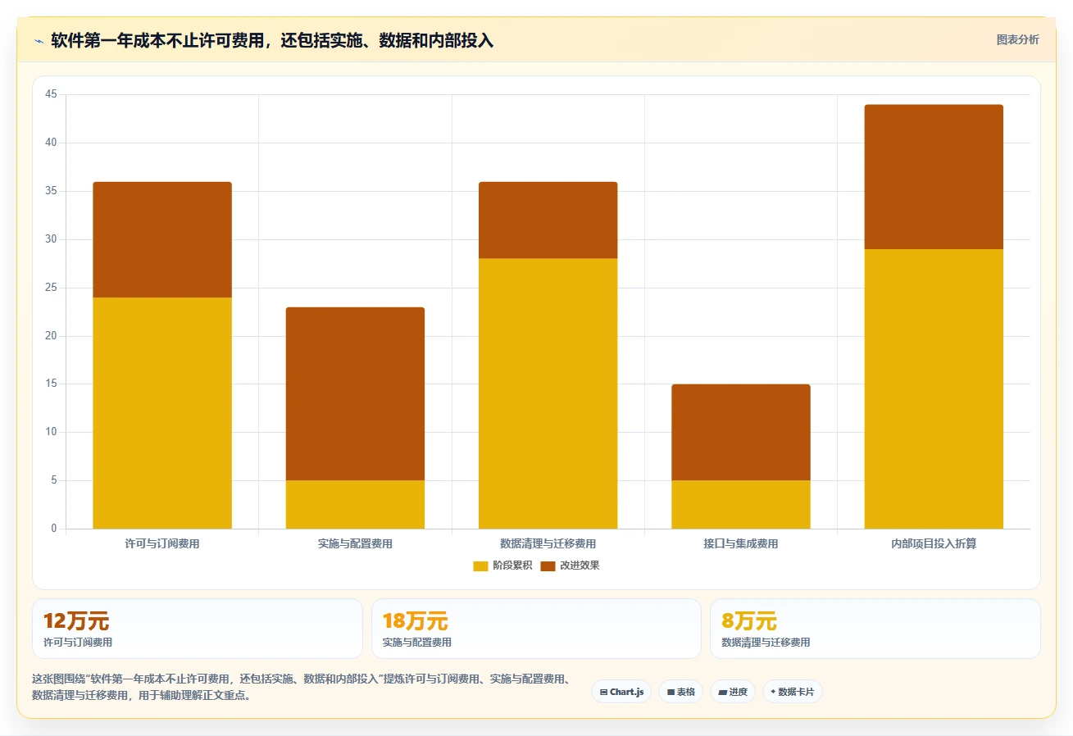This screenshot has width=1073, height=736.
Task: Click the brown bar segment for 接口与集成费用
Action: pos(741,432)
